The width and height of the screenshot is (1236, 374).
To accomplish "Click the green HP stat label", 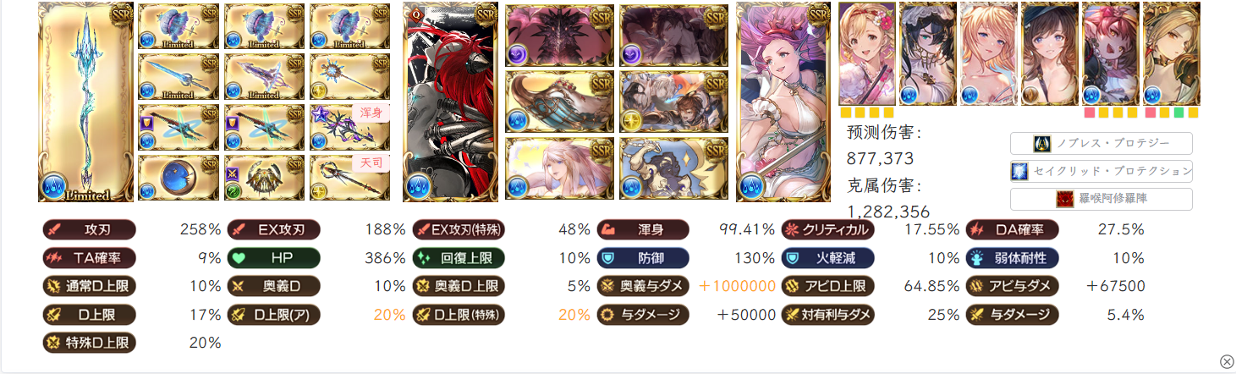I will [273, 258].
